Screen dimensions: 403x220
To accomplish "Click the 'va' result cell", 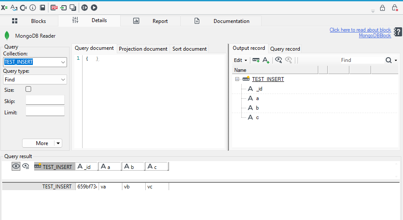I will coord(111,187).
